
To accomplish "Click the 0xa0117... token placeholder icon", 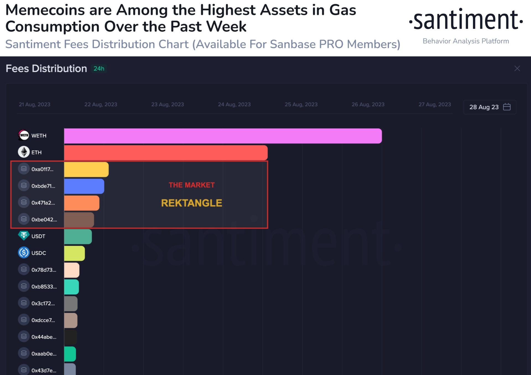I will (x=24, y=169).
